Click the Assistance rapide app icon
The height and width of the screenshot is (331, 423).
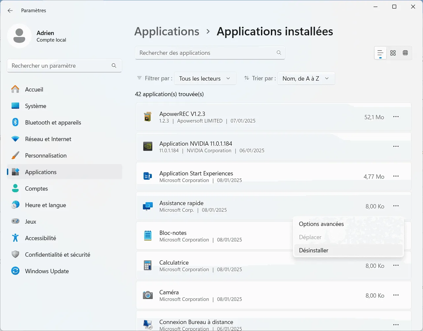click(147, 206)
